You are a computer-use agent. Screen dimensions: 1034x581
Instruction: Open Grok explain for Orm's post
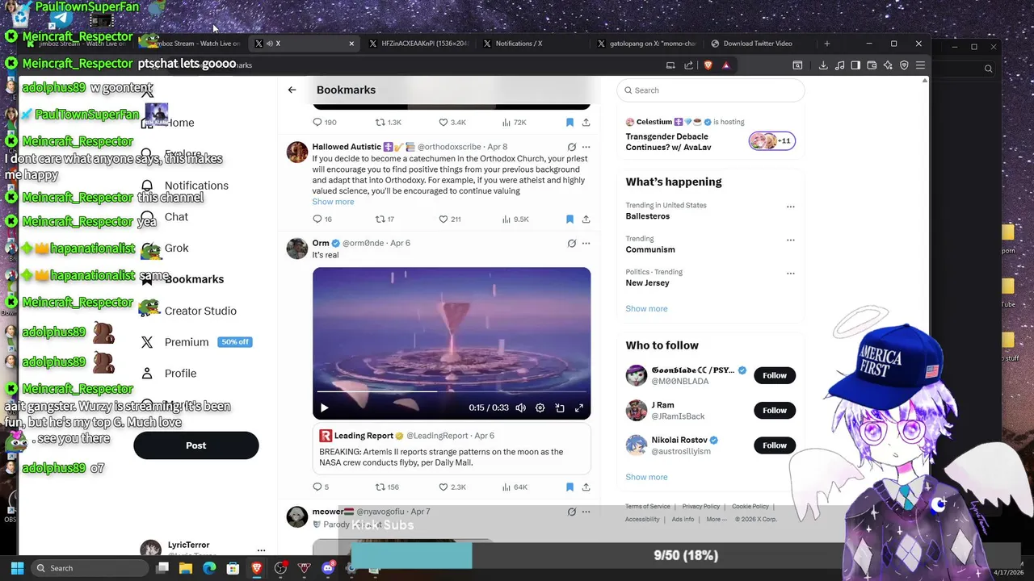tap(572, 243)
